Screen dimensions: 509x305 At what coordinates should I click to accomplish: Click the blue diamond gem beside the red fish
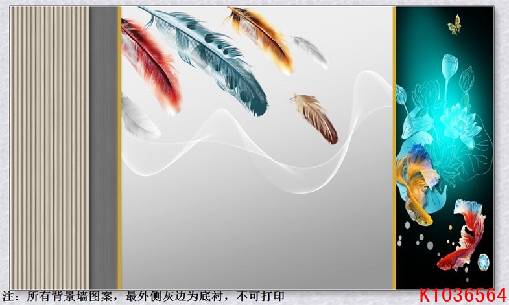click(483, 262)
